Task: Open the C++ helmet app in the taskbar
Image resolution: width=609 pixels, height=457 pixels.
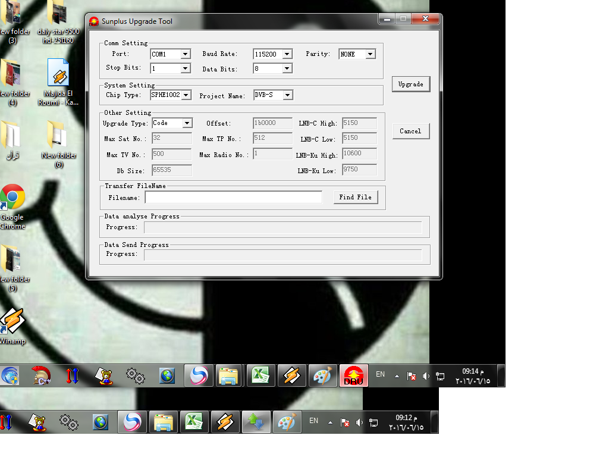Action: (x=41, y=376)
